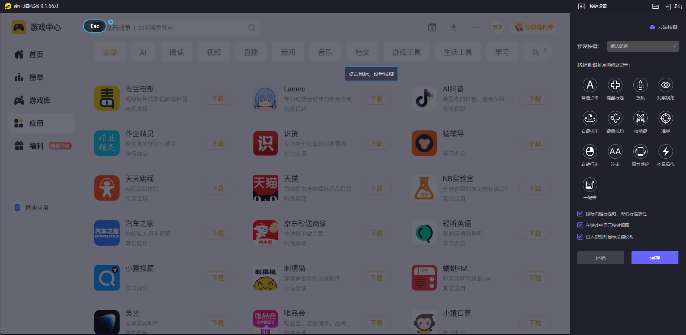Select the 键盘行走 D-pad icon
Viewport: 686px width, 335px height.
615,85
